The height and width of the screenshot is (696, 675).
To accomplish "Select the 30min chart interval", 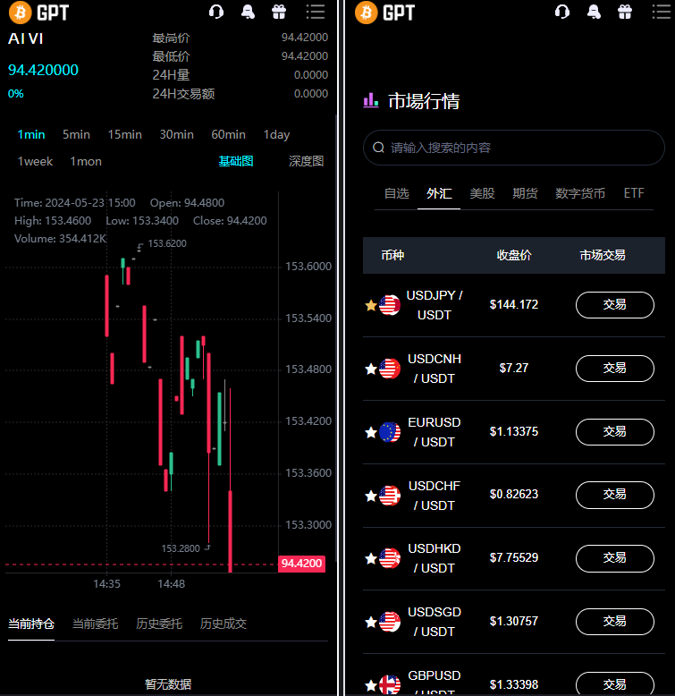I will [x=176, y=134].
